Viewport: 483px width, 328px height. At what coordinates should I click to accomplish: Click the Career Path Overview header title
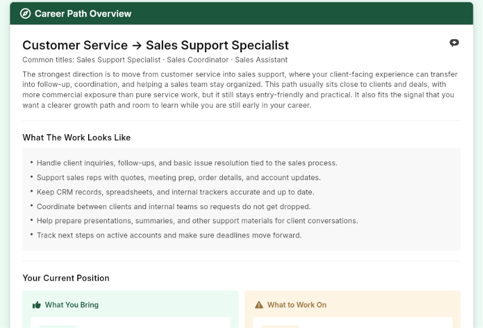click(x=83, y=14)
